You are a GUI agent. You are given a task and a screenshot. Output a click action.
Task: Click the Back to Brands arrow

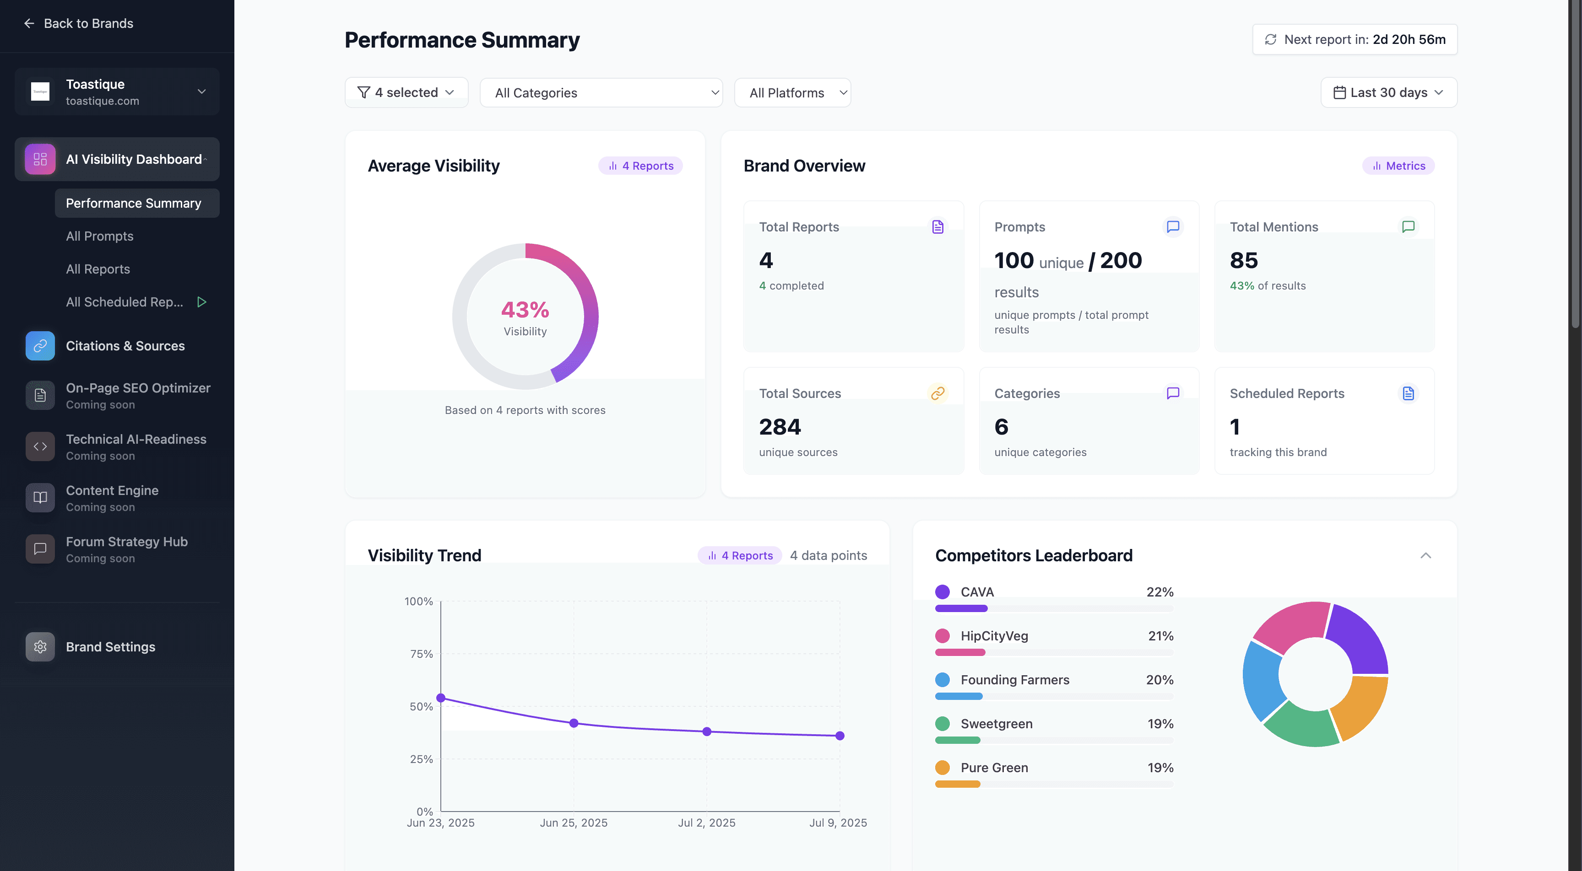click(29, 23)
